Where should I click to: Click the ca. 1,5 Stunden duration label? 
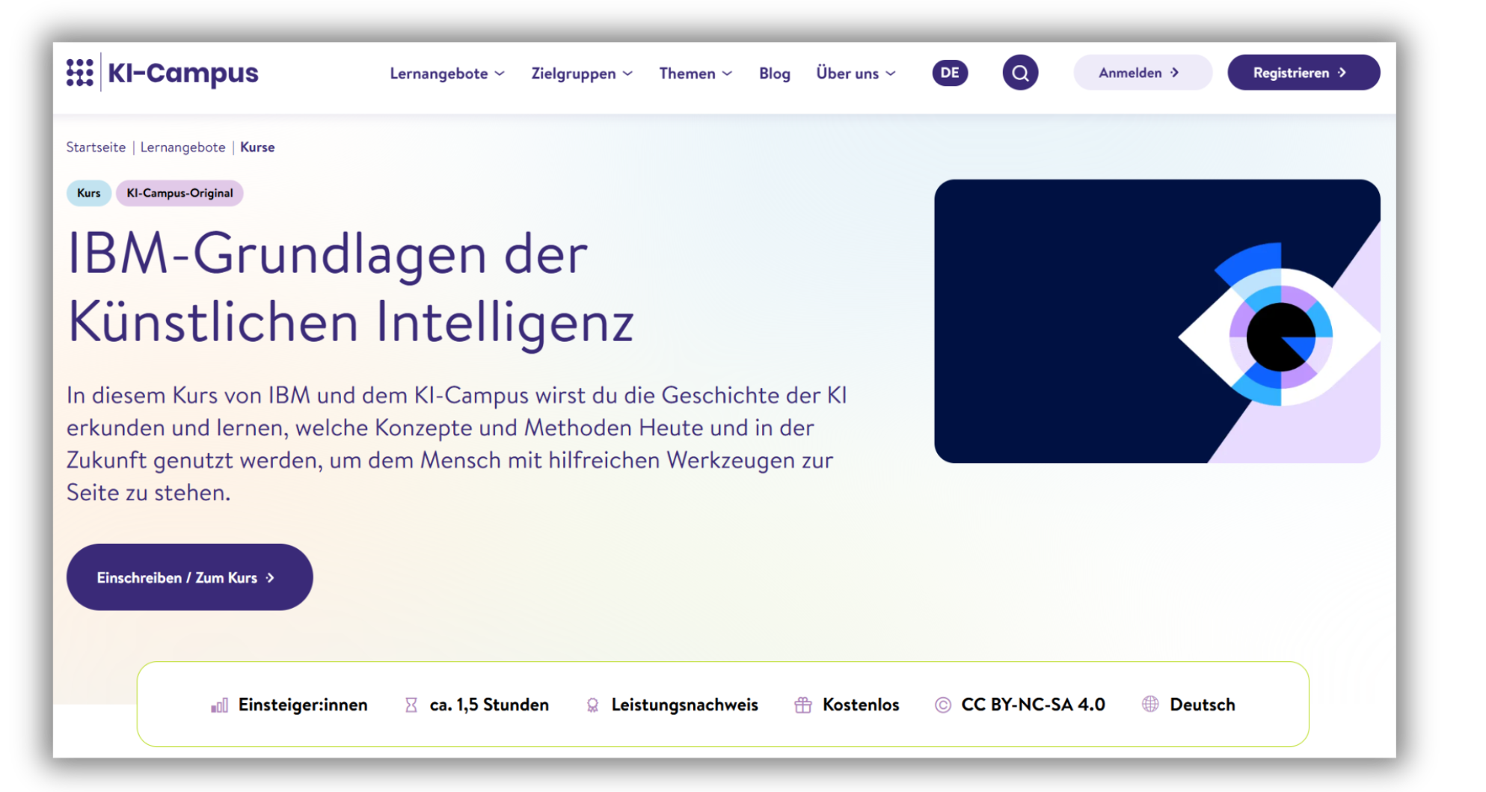pyautogui.click(x=489, y=705)
